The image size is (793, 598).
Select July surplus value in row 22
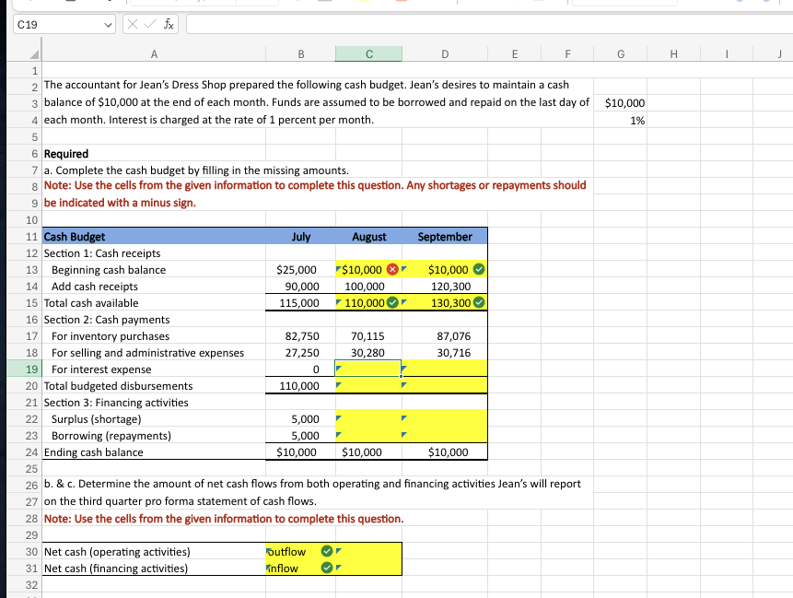[300, 419]
